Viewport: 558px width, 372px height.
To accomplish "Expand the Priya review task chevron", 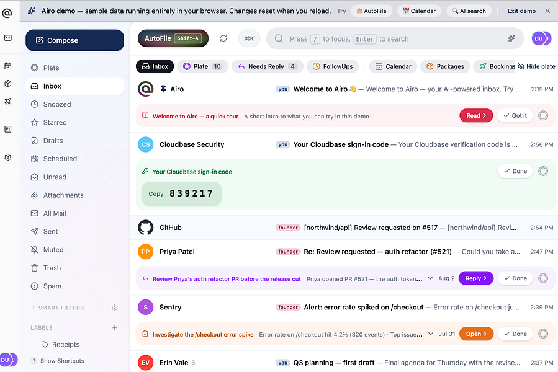I will click(430, 278).
